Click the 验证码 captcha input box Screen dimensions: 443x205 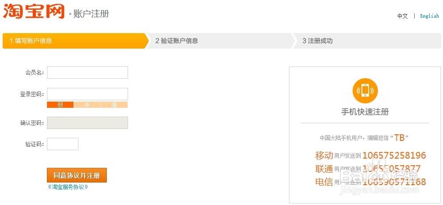(62, 144)
